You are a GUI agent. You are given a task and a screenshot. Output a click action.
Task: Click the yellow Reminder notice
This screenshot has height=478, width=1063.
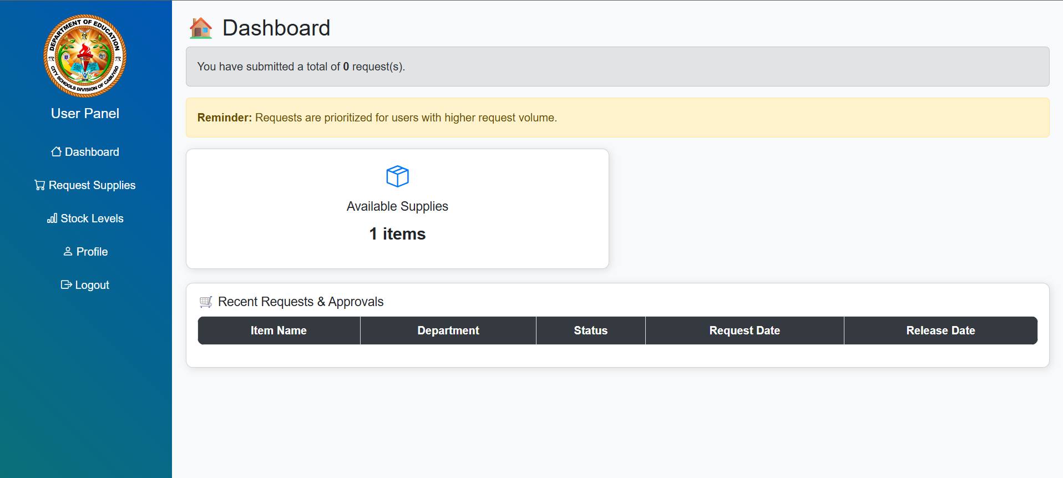click(x=617, y=118)
